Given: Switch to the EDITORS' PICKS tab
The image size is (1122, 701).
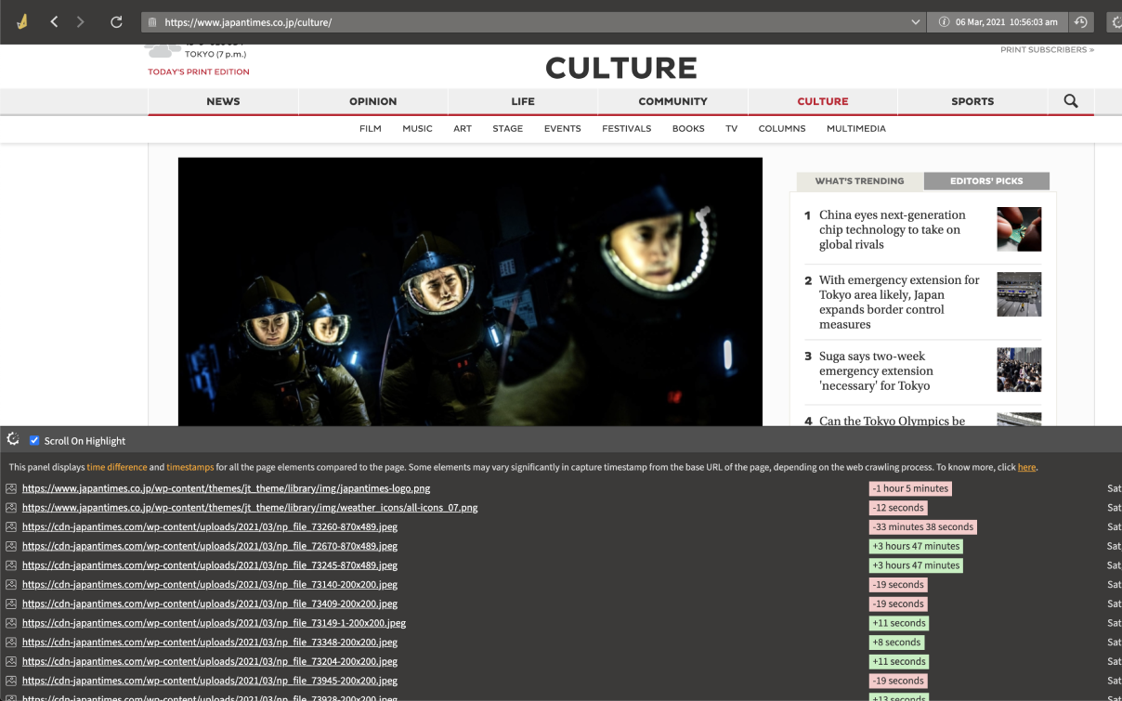Looking at the screenshot, I should pyautogui.click(x=986, y=181).
